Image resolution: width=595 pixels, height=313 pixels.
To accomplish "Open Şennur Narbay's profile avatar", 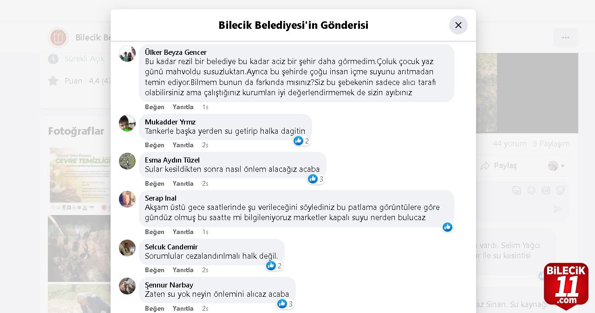I will click(127, 286).
